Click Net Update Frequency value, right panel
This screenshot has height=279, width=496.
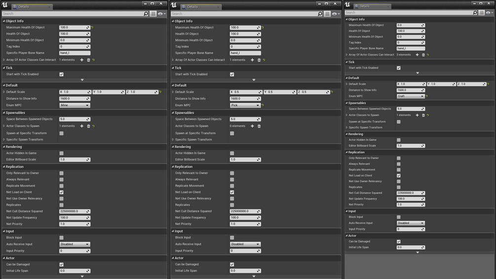pos(411,199)
